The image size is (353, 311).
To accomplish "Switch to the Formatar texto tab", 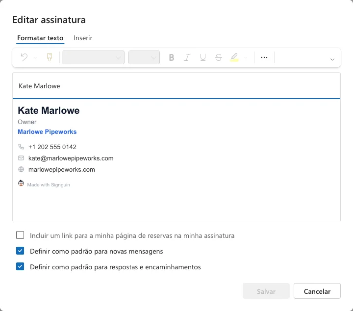I will tap(40, 38).
